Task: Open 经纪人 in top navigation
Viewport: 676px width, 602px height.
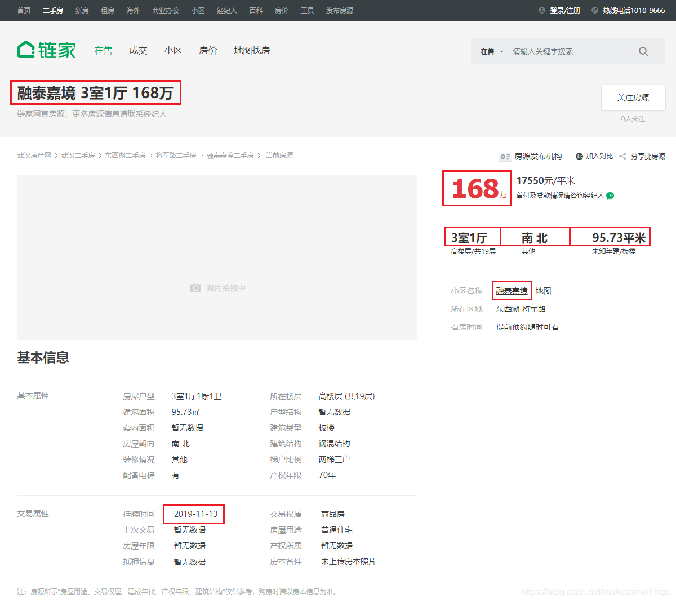Action: pyautogui.click(x=227, y=10)
